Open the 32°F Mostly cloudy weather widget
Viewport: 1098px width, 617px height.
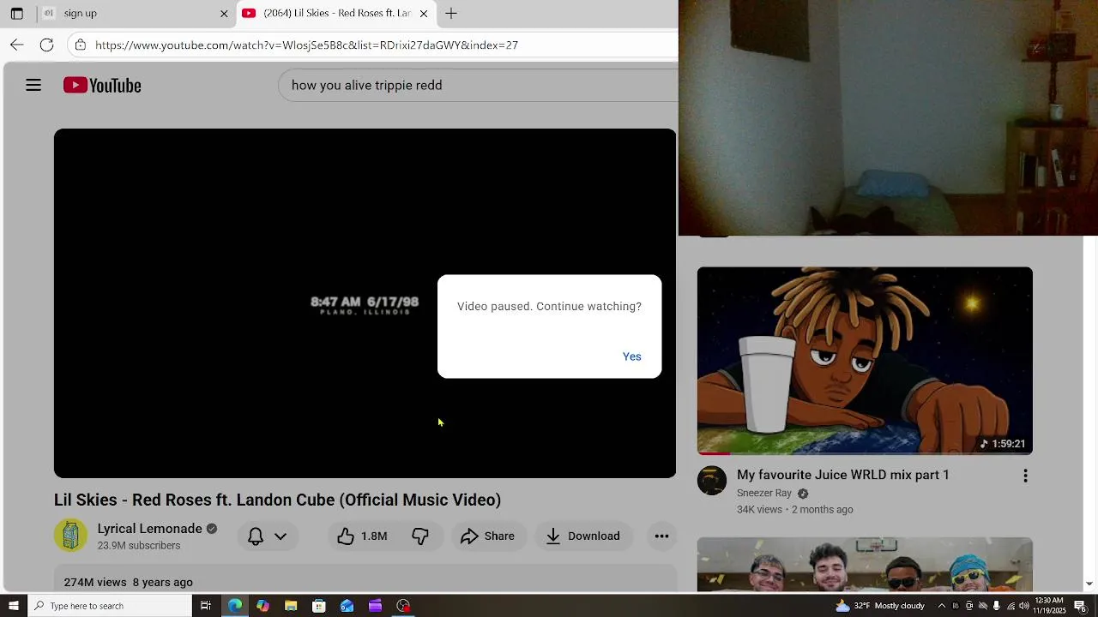[x=880, y=606]
